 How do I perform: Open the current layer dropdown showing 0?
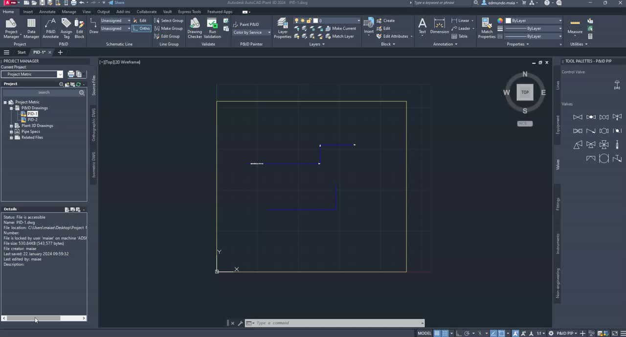click(x=358, y=21)
